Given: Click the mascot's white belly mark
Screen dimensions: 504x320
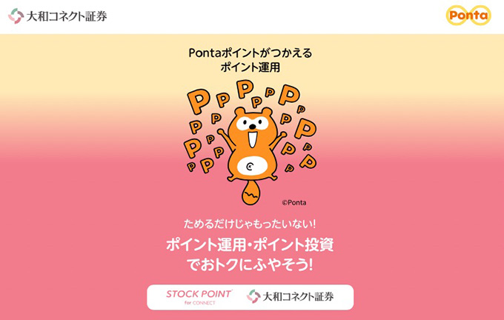Looking at the screenshot, I should tap(252, 166).
